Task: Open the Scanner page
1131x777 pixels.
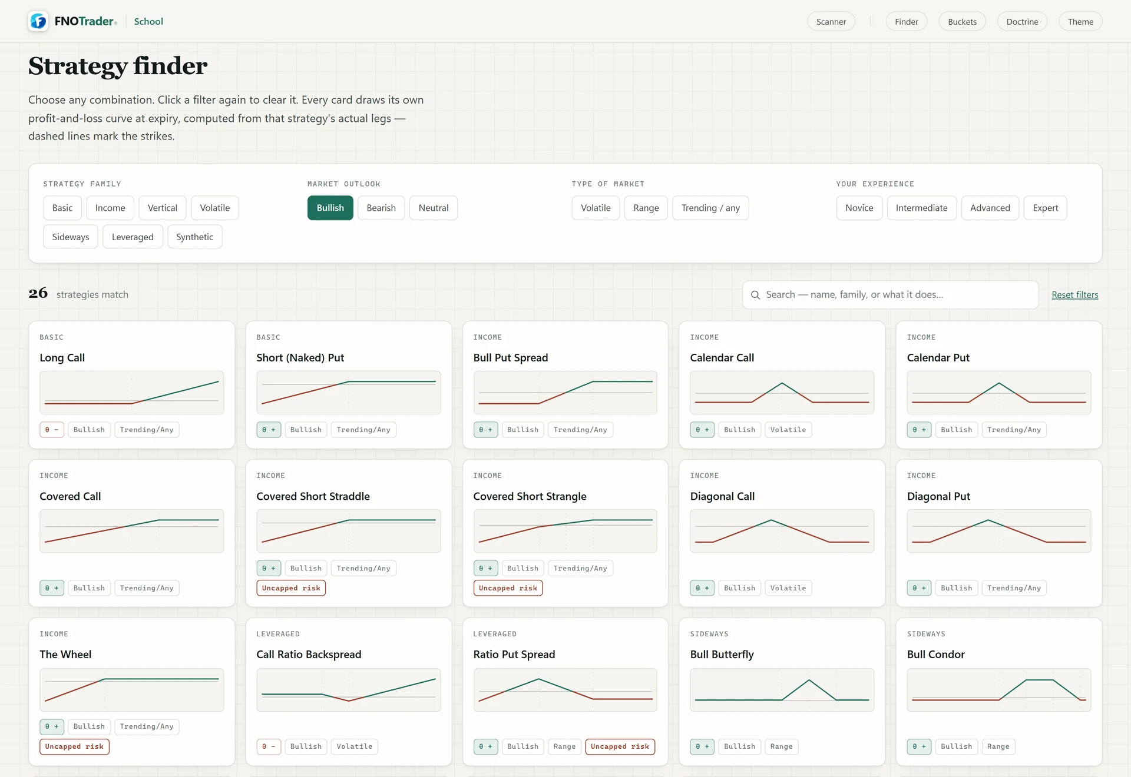Action: 831,22
